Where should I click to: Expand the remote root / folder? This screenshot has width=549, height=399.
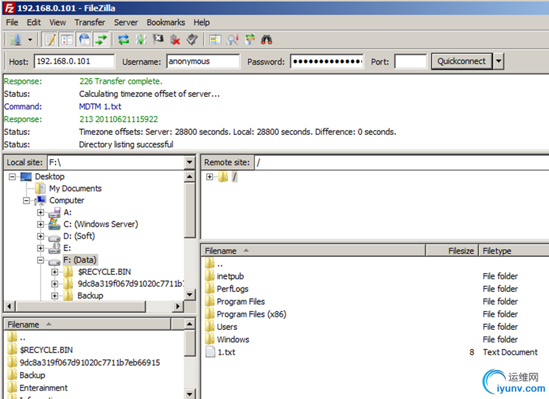click(x=209, y=177)
